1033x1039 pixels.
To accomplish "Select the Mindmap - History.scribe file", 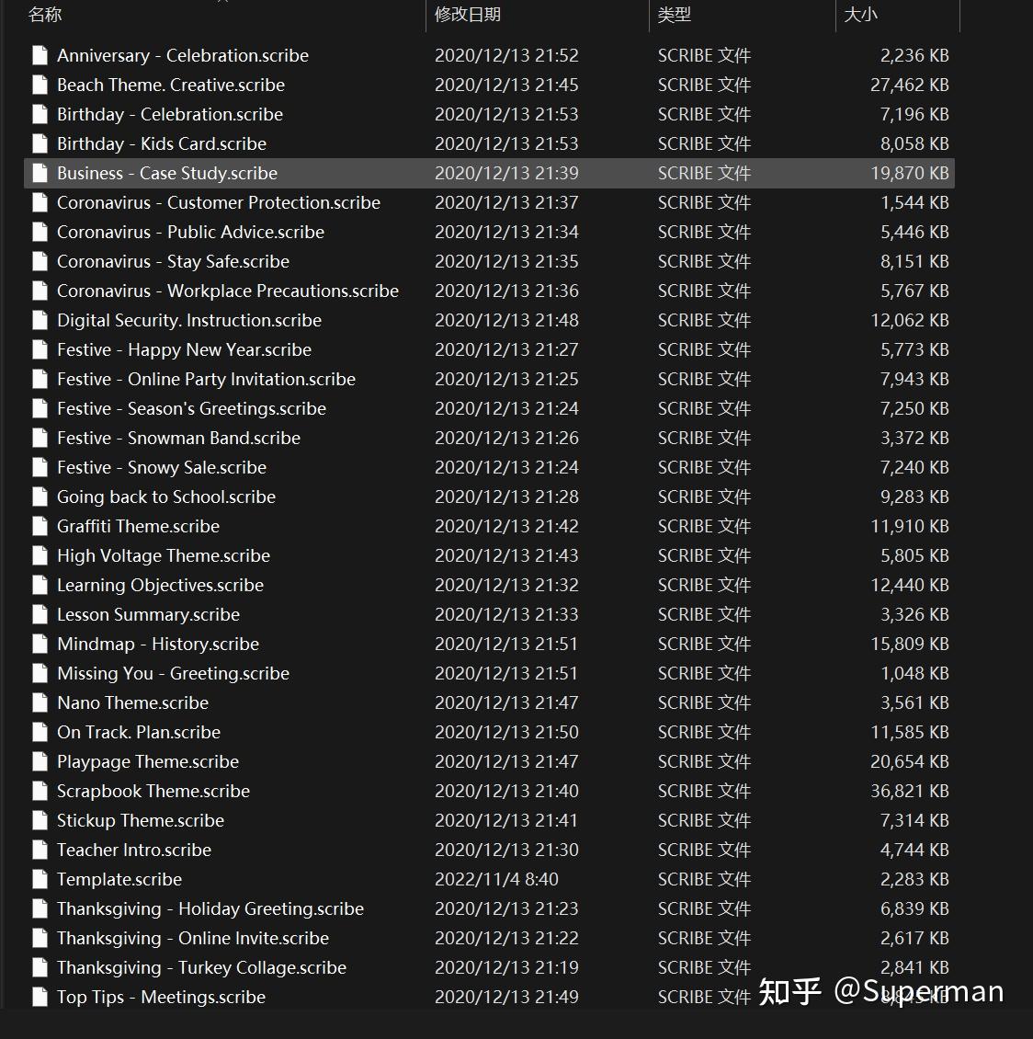I will click(x=158, y=644).
